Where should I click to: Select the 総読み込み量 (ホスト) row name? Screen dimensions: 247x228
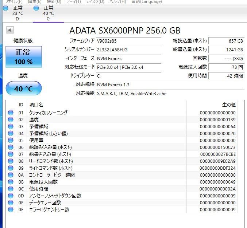click(x=50, y=147)
